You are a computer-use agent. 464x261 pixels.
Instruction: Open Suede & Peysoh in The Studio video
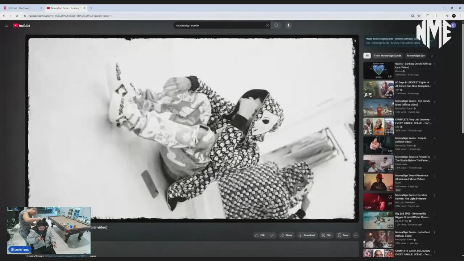point(378,163)
